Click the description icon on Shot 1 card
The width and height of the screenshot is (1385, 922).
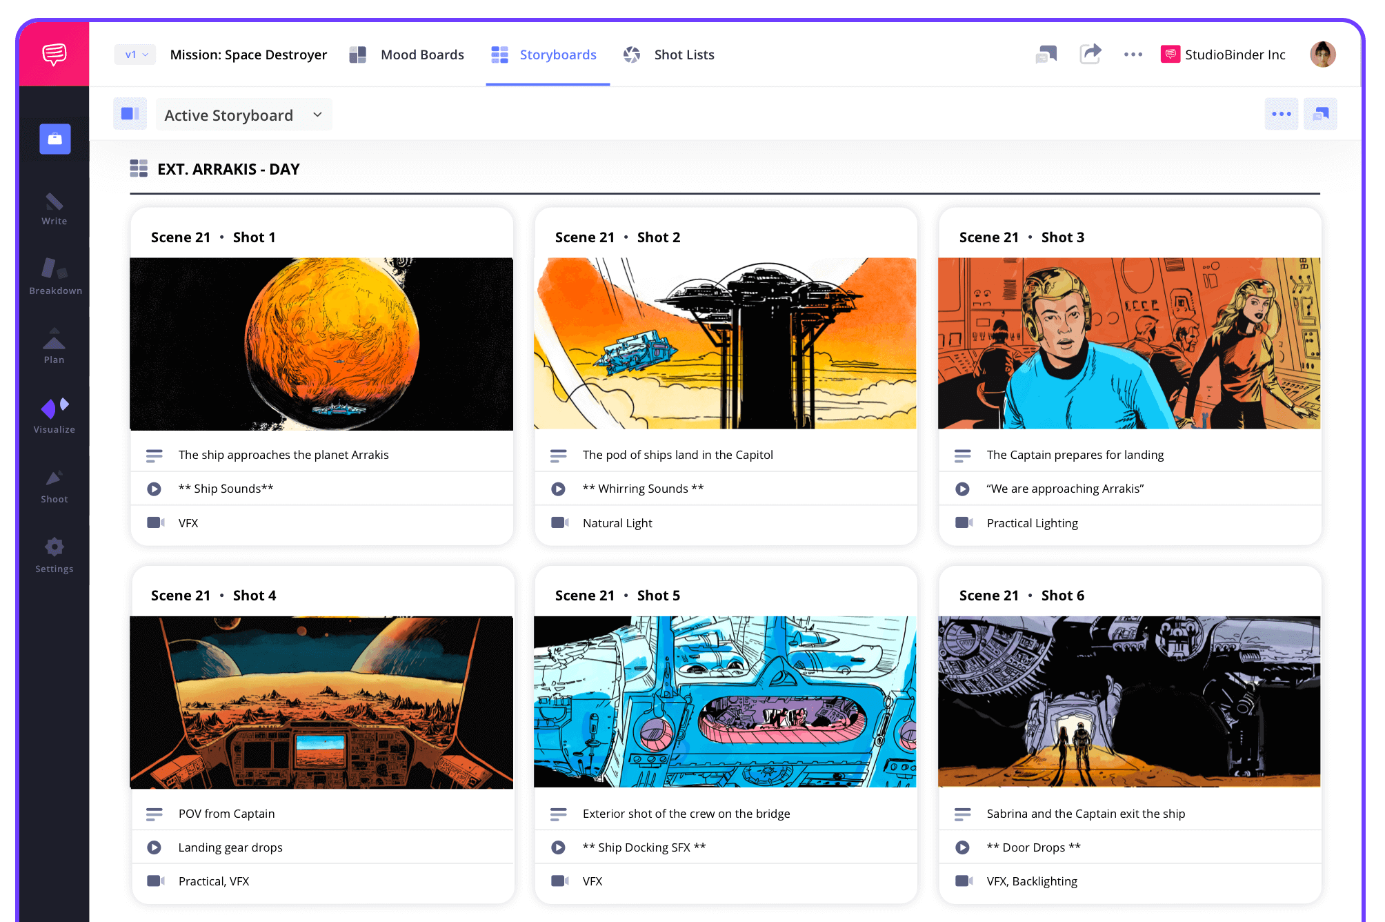pos(155,455)
